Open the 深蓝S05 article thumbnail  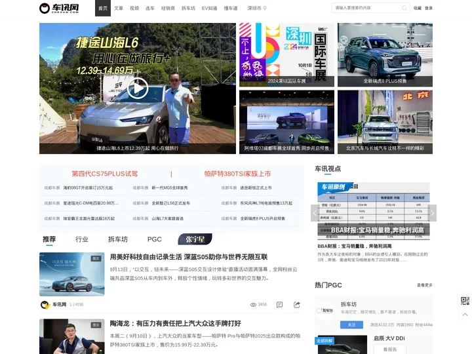tap(72, 274)
